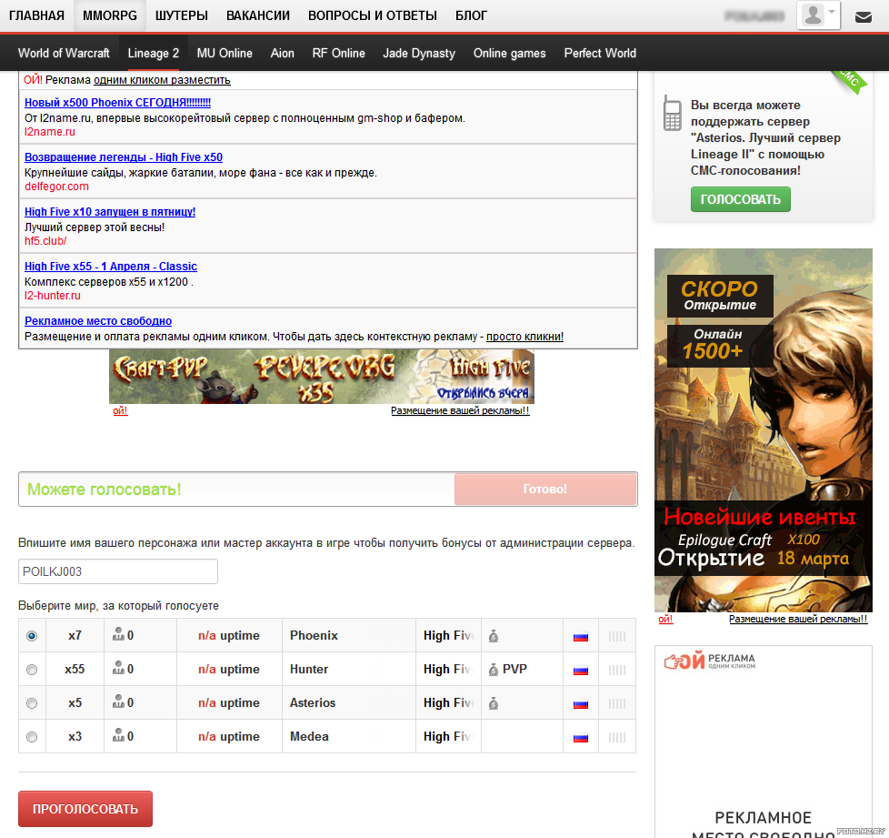Click the Russian flag in Asterios row
Image resolution: width=889 pixels, height=838 pixels.
tap(581, 704)
